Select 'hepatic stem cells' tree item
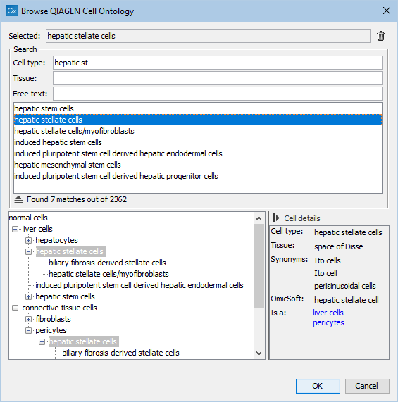 click(65, 296)
